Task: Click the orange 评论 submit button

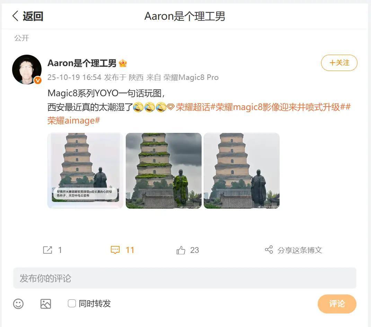Action: (337, 304)
